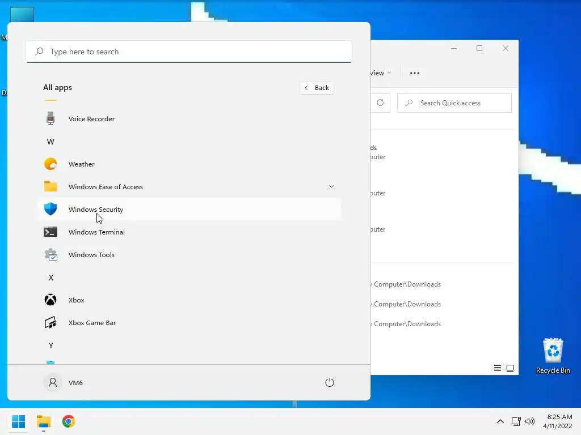Open Google Chrome from the taskbar
Screen dimensions: 581x435
tap(69, 421)
